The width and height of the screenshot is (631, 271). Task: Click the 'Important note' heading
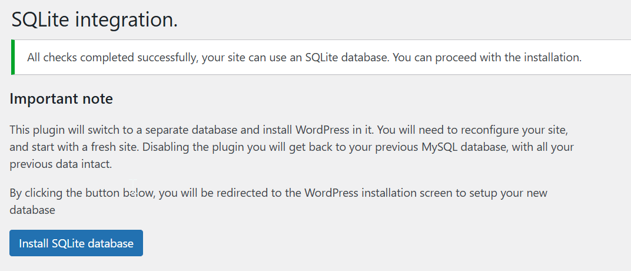[x=61, y=98]
